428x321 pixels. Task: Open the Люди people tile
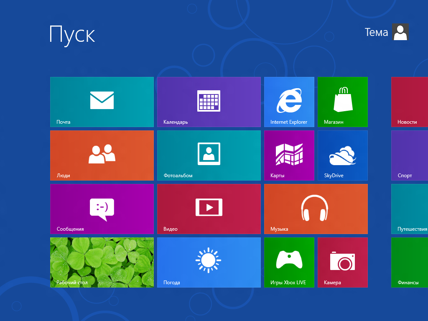coord(102,155)
